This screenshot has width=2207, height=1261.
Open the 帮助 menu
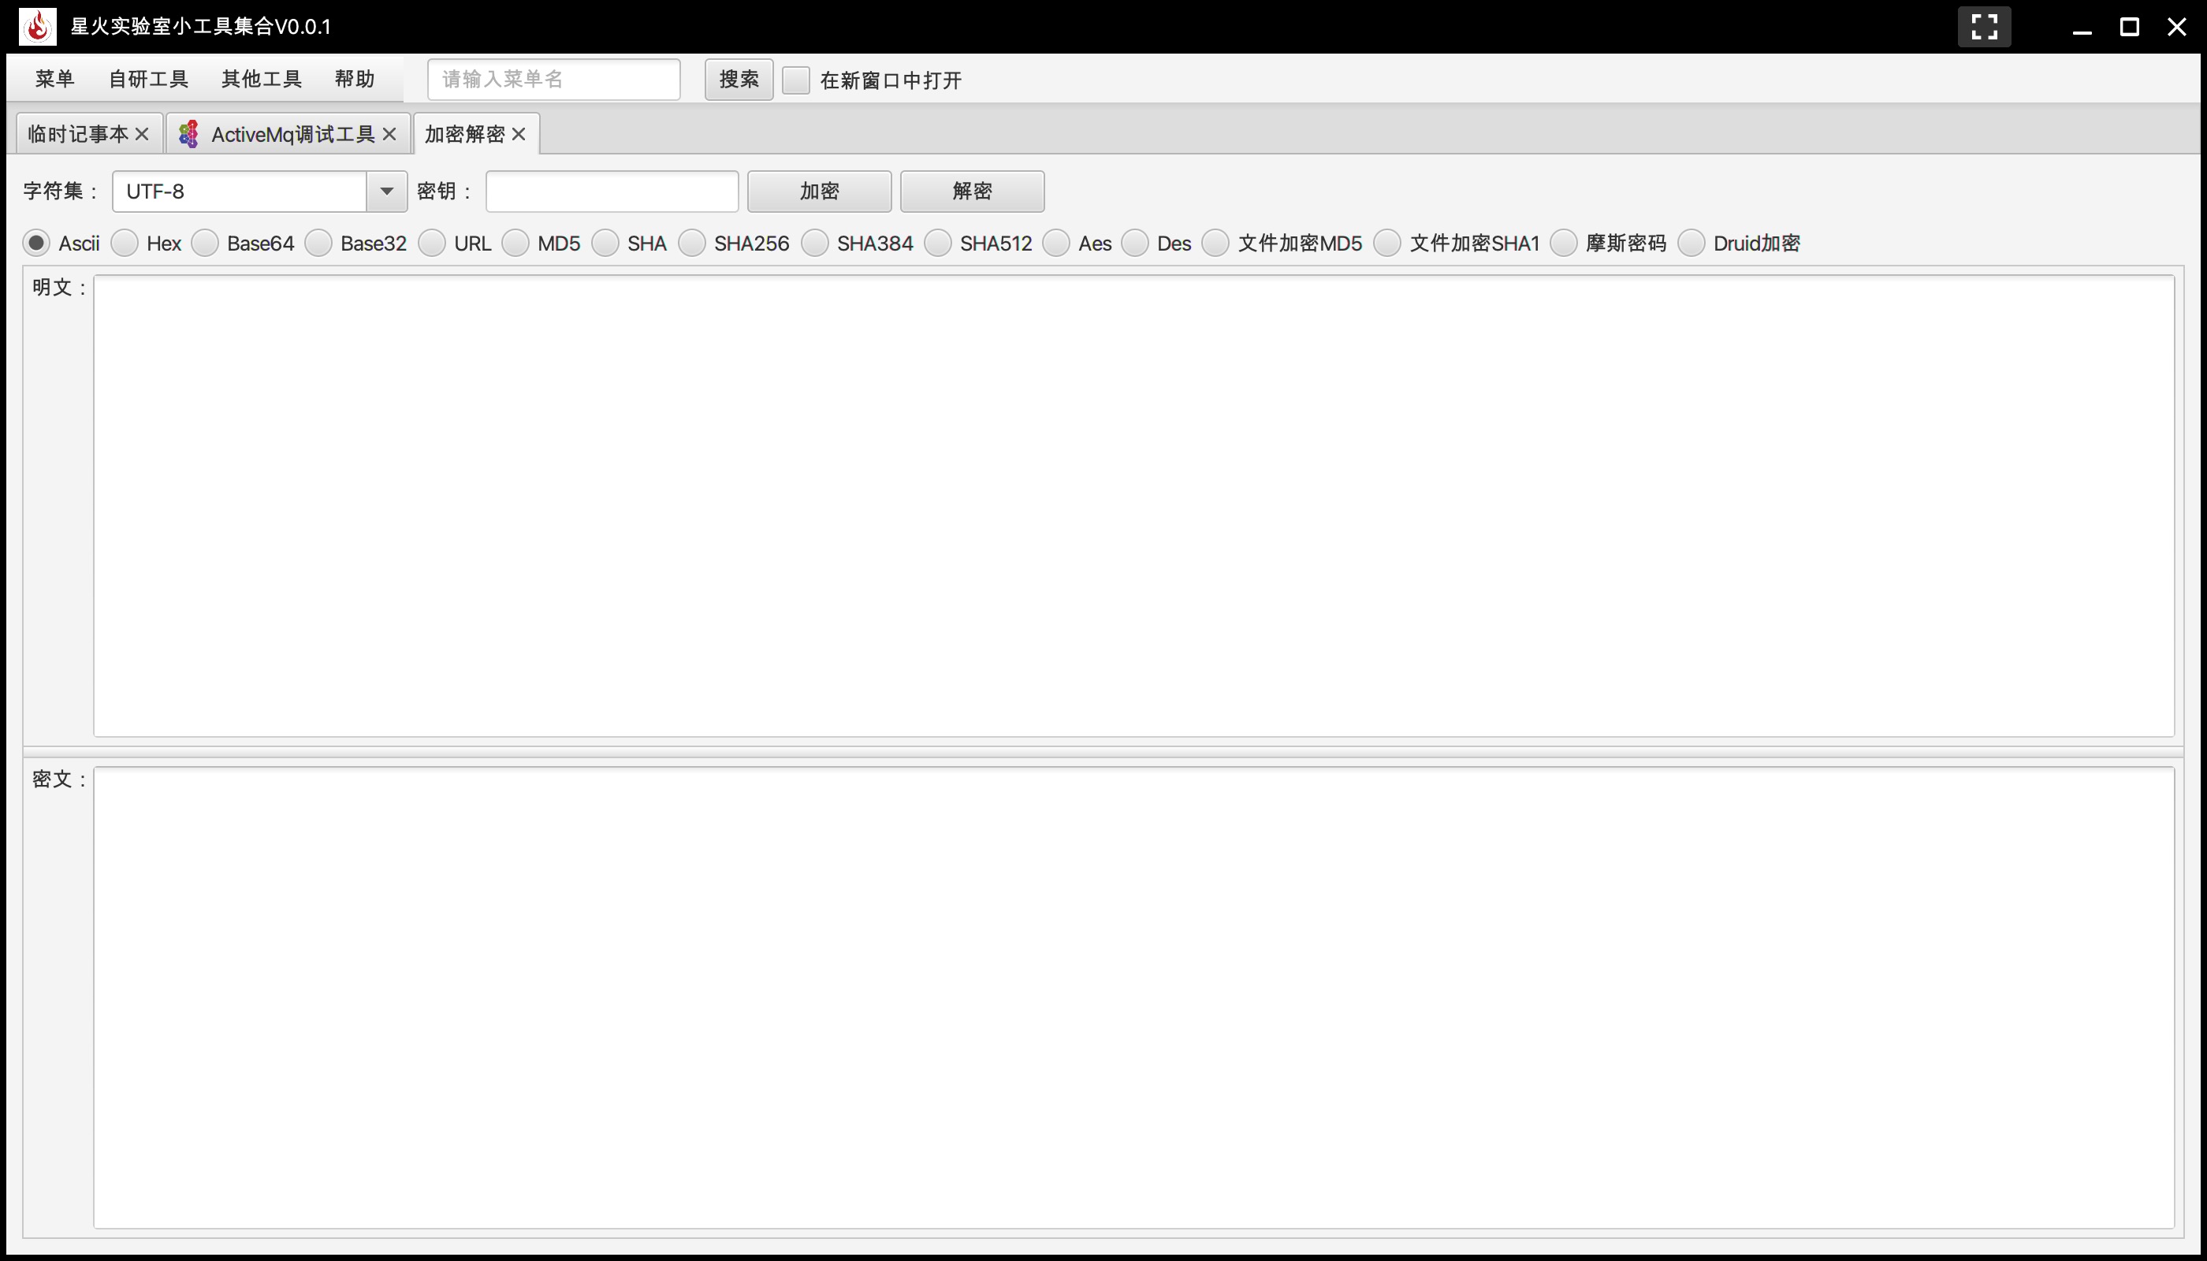tap(354, 79)
